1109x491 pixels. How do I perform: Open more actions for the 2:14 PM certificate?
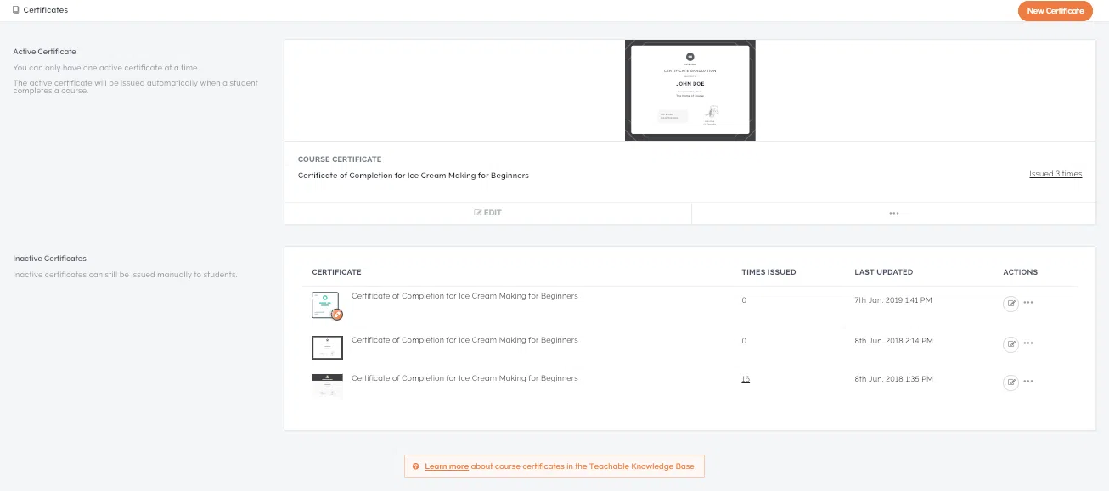coord(1028,343)
